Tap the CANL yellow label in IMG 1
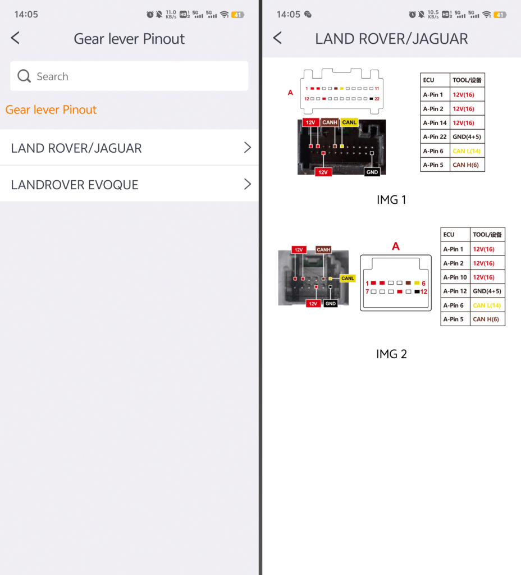 (349, 122)
